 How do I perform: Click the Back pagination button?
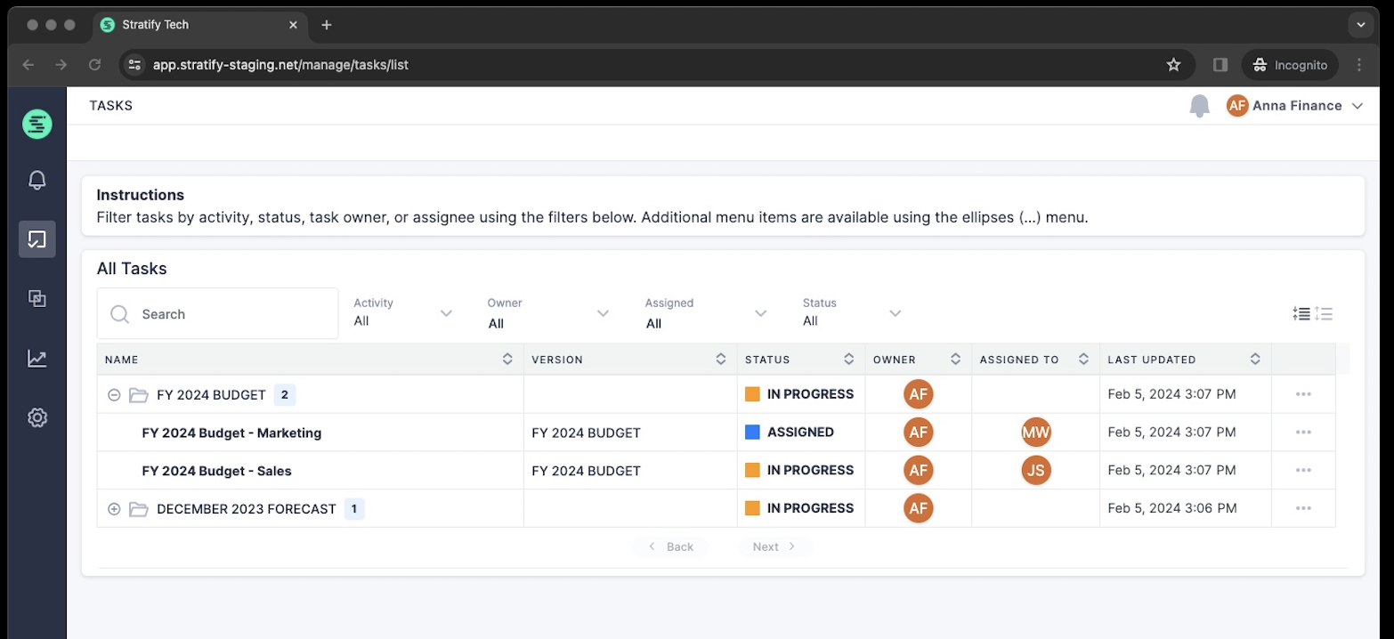coord(671,546)
